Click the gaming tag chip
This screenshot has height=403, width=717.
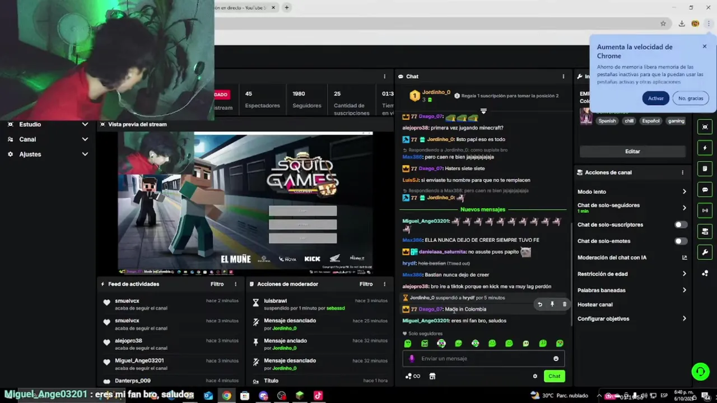[676, 121]
